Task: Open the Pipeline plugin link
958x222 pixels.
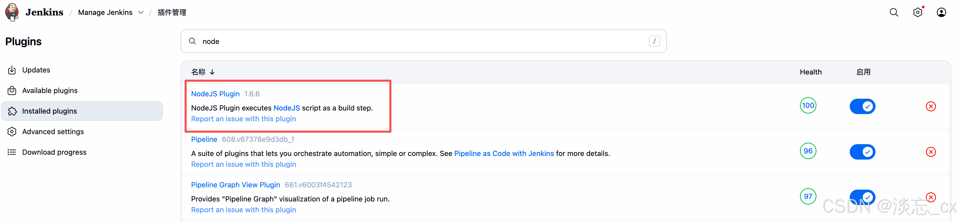Action: (x=204, y=139)
